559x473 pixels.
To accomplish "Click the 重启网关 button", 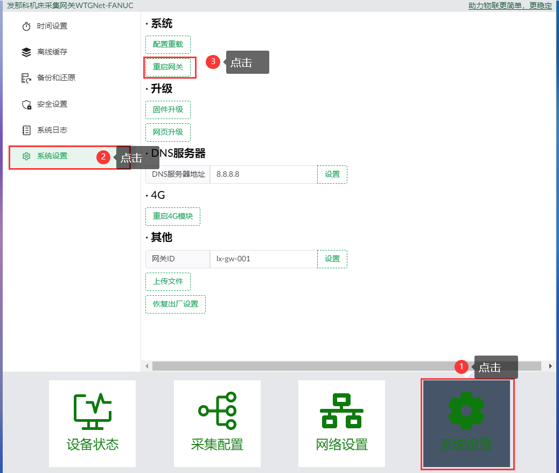I will point(168,67).
